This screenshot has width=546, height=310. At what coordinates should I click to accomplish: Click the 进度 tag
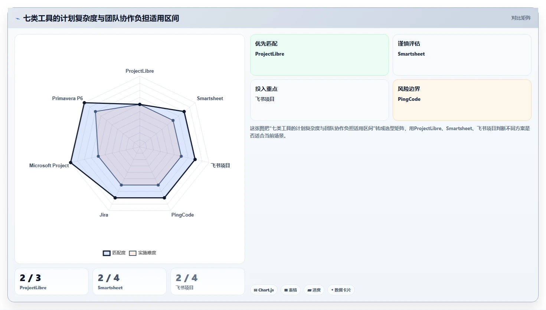314,290
